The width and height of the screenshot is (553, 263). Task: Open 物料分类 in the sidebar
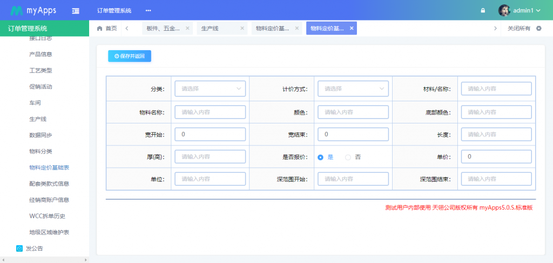click(x=41, y=151)
